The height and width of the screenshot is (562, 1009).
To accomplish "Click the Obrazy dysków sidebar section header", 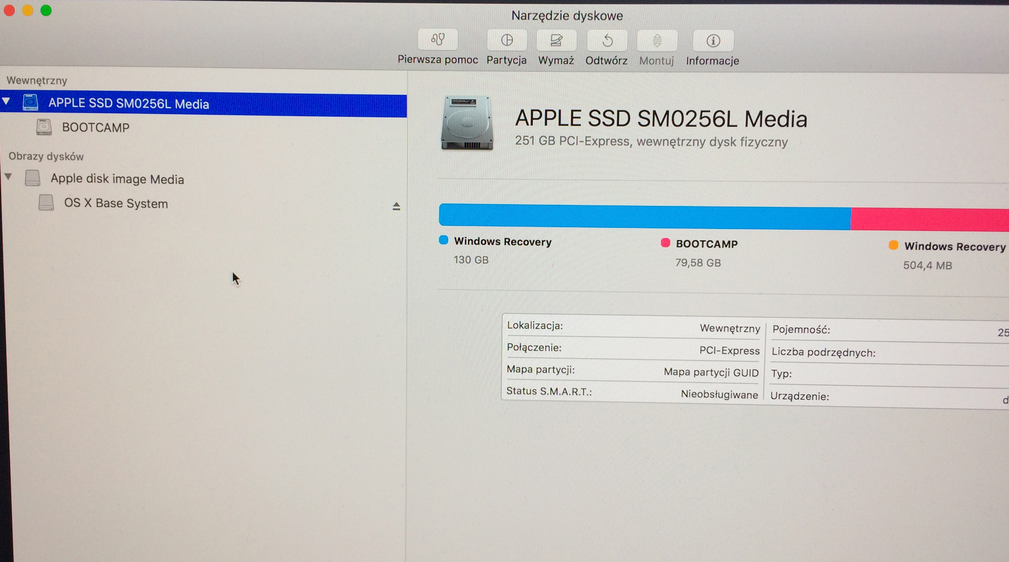I will (x=46, y=156).
